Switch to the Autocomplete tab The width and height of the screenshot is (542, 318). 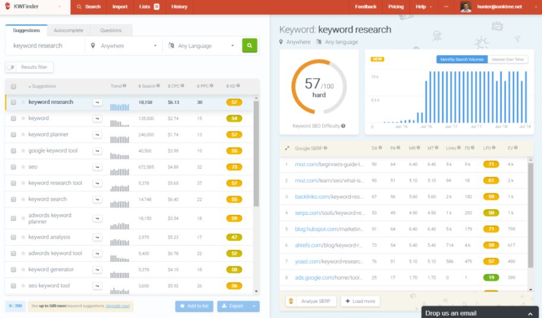68,30
